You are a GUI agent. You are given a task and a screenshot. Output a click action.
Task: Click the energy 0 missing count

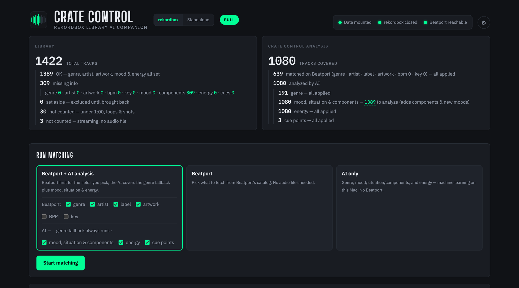pyautogui.click(x=215, y=93)
